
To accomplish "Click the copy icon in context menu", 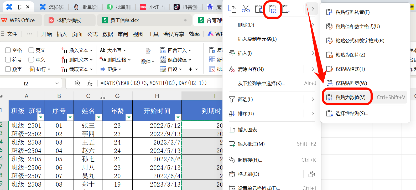I will 232,9.
